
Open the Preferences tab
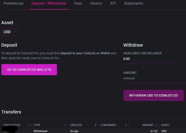click(x=13, y=3)
